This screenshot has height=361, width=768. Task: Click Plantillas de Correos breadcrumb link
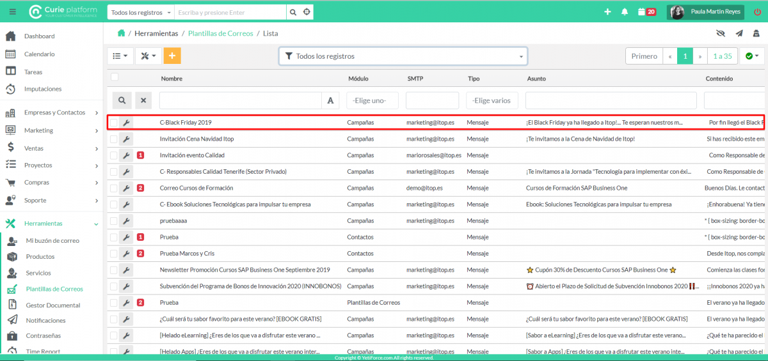[220, 33]
